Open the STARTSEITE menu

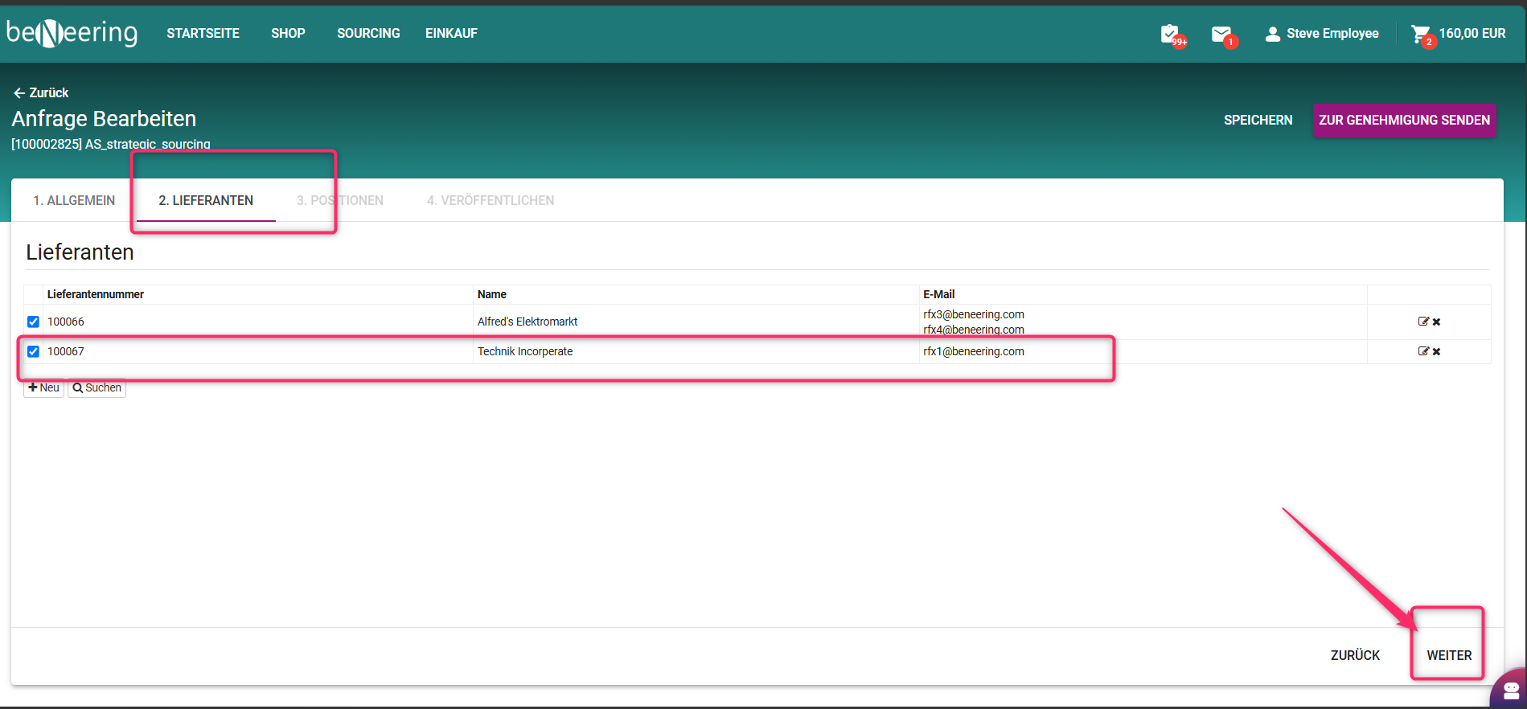pyautogui.click(x=203, y=33)
